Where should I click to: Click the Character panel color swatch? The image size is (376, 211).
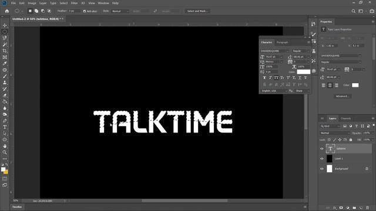pyautogui.click(x=303, y=72)
